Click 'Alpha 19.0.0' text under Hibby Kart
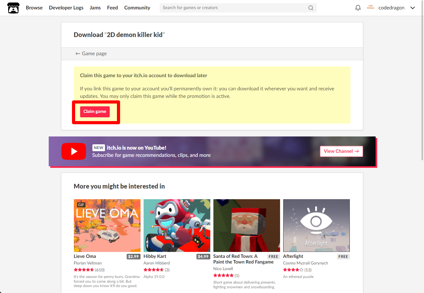 tap(154, 277)
